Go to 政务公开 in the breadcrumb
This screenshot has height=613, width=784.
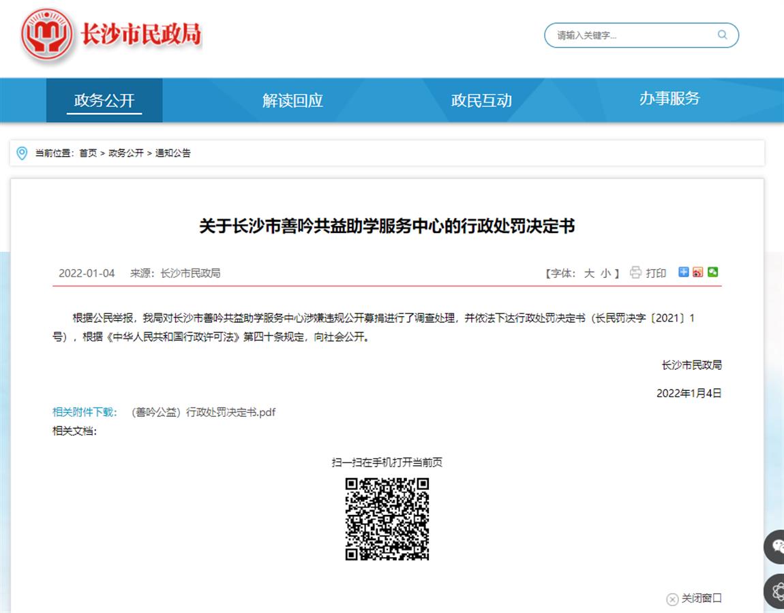126,153
